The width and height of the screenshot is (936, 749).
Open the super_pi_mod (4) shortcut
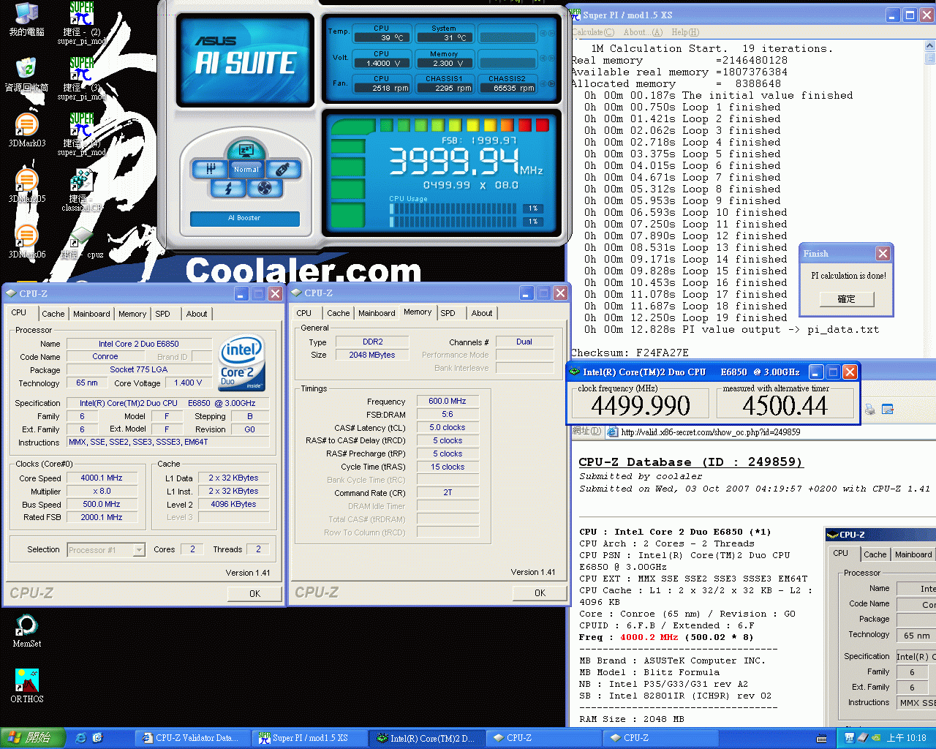(82, 135)
